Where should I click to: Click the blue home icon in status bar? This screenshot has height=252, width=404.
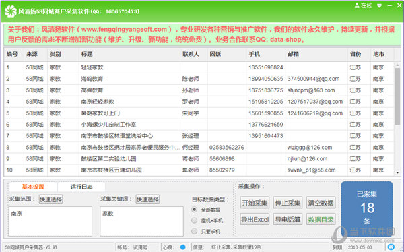391,247
